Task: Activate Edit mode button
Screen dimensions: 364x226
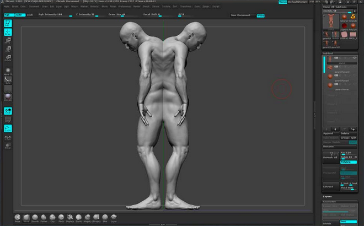Action: 8,24
